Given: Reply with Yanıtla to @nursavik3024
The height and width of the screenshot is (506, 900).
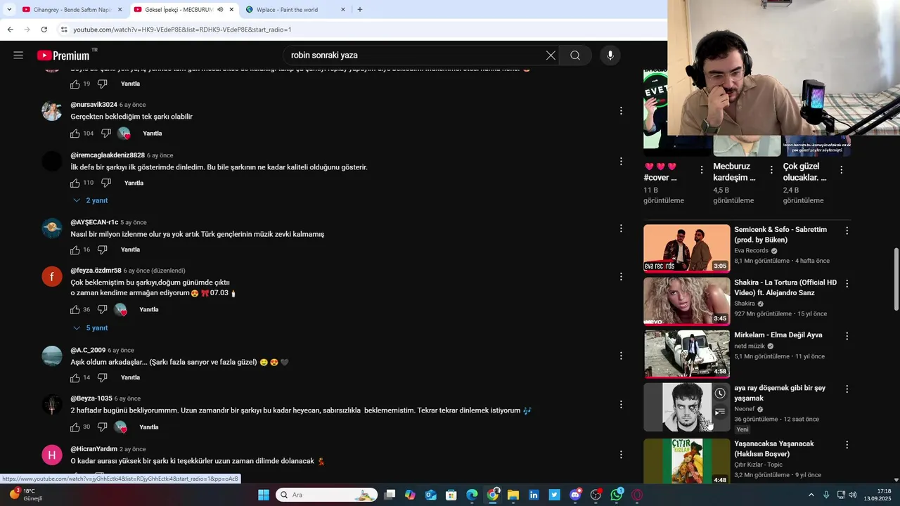Looking at the screenshot, I should [153, 134].
